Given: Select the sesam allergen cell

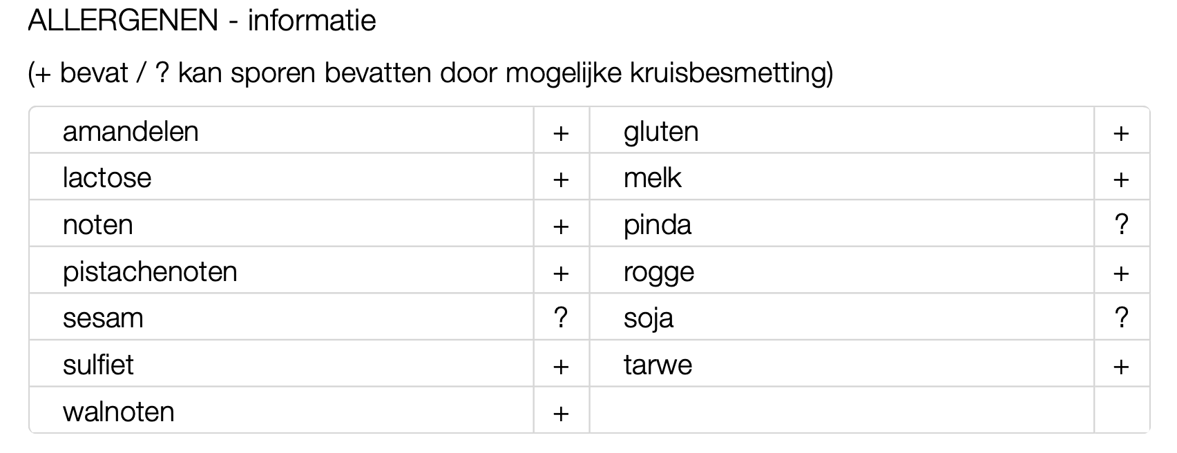Looking at the screenshot, I should click(x=103, y=318).
